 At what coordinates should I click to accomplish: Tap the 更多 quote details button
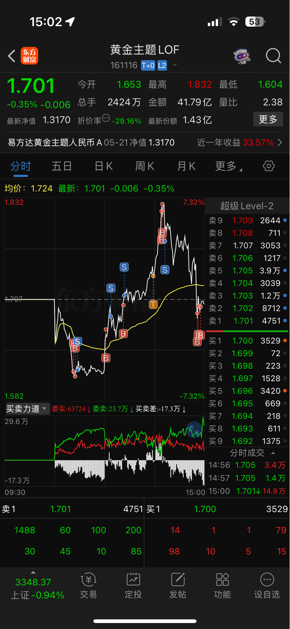pyautogui.click(x=268, y=119)
